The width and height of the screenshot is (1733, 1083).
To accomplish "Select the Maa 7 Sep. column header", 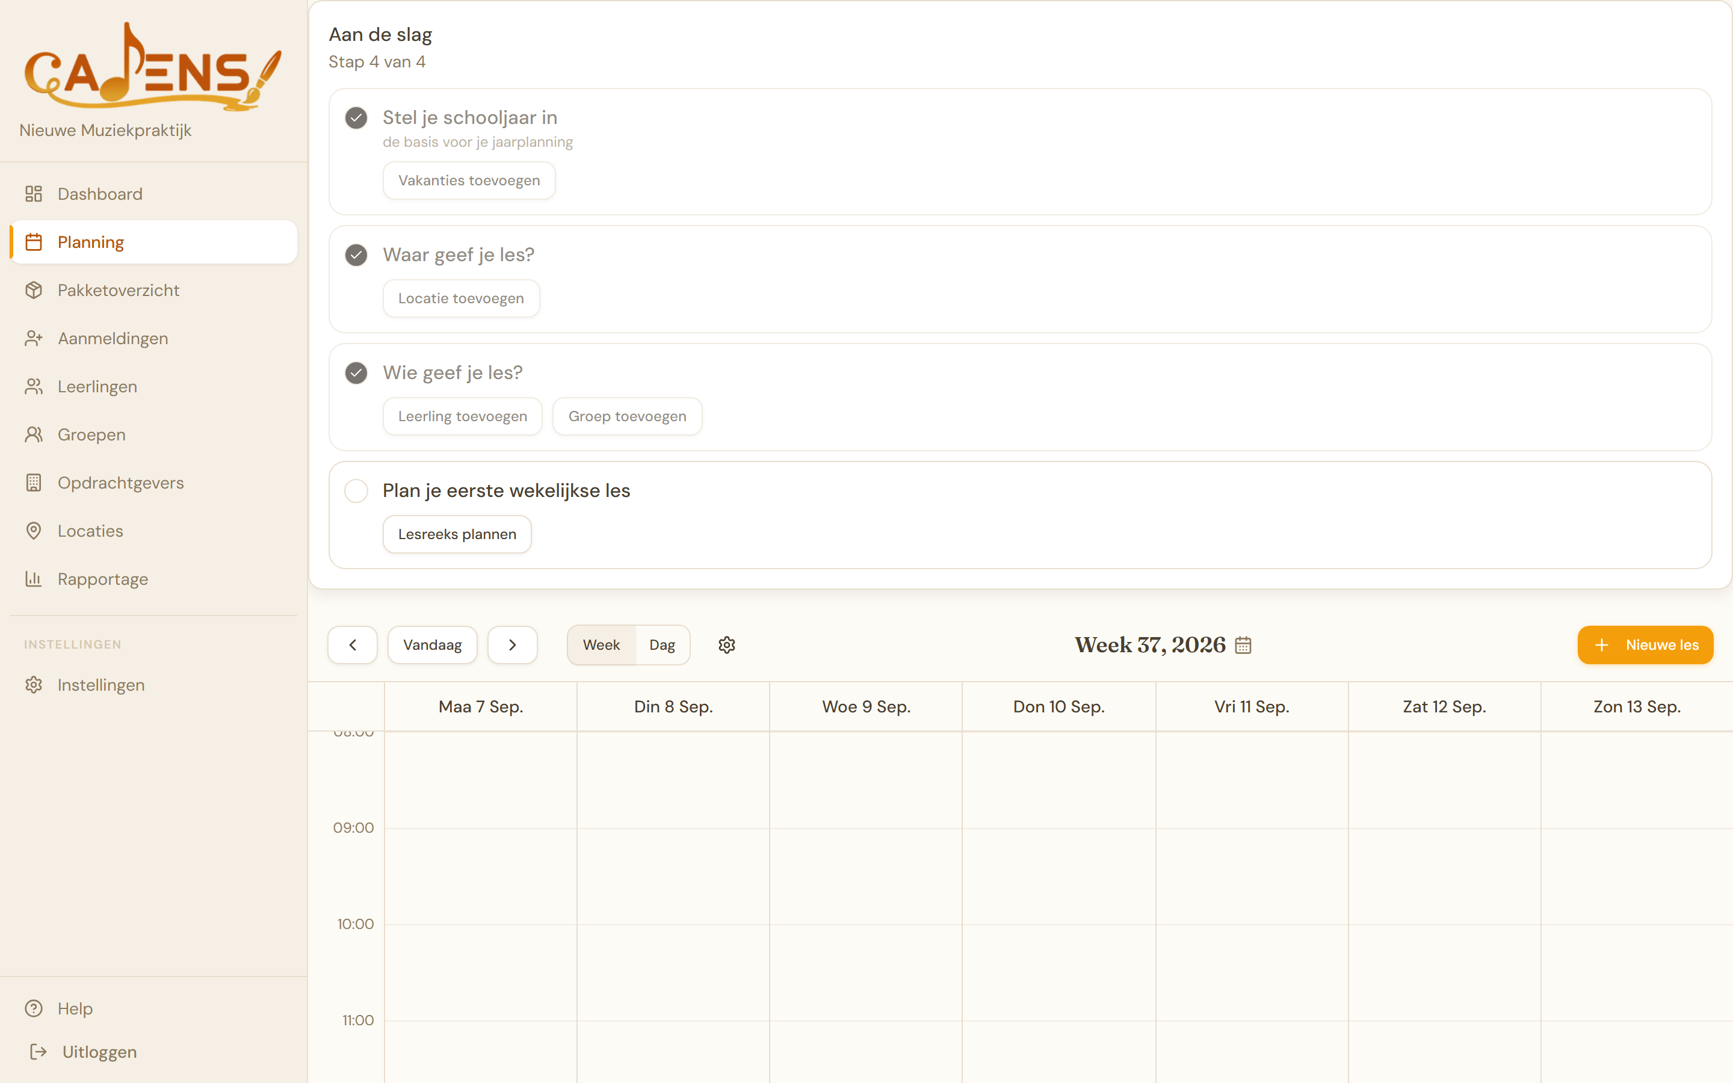I will pyautogui.click(x=481, y=707).
